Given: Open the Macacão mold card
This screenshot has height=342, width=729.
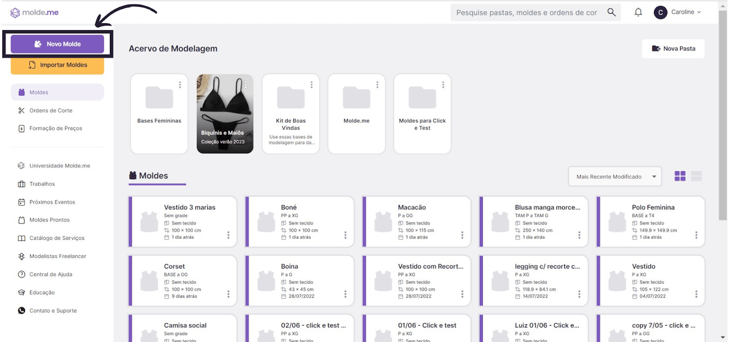Looking at the screenshot, I should click(416, 222).
